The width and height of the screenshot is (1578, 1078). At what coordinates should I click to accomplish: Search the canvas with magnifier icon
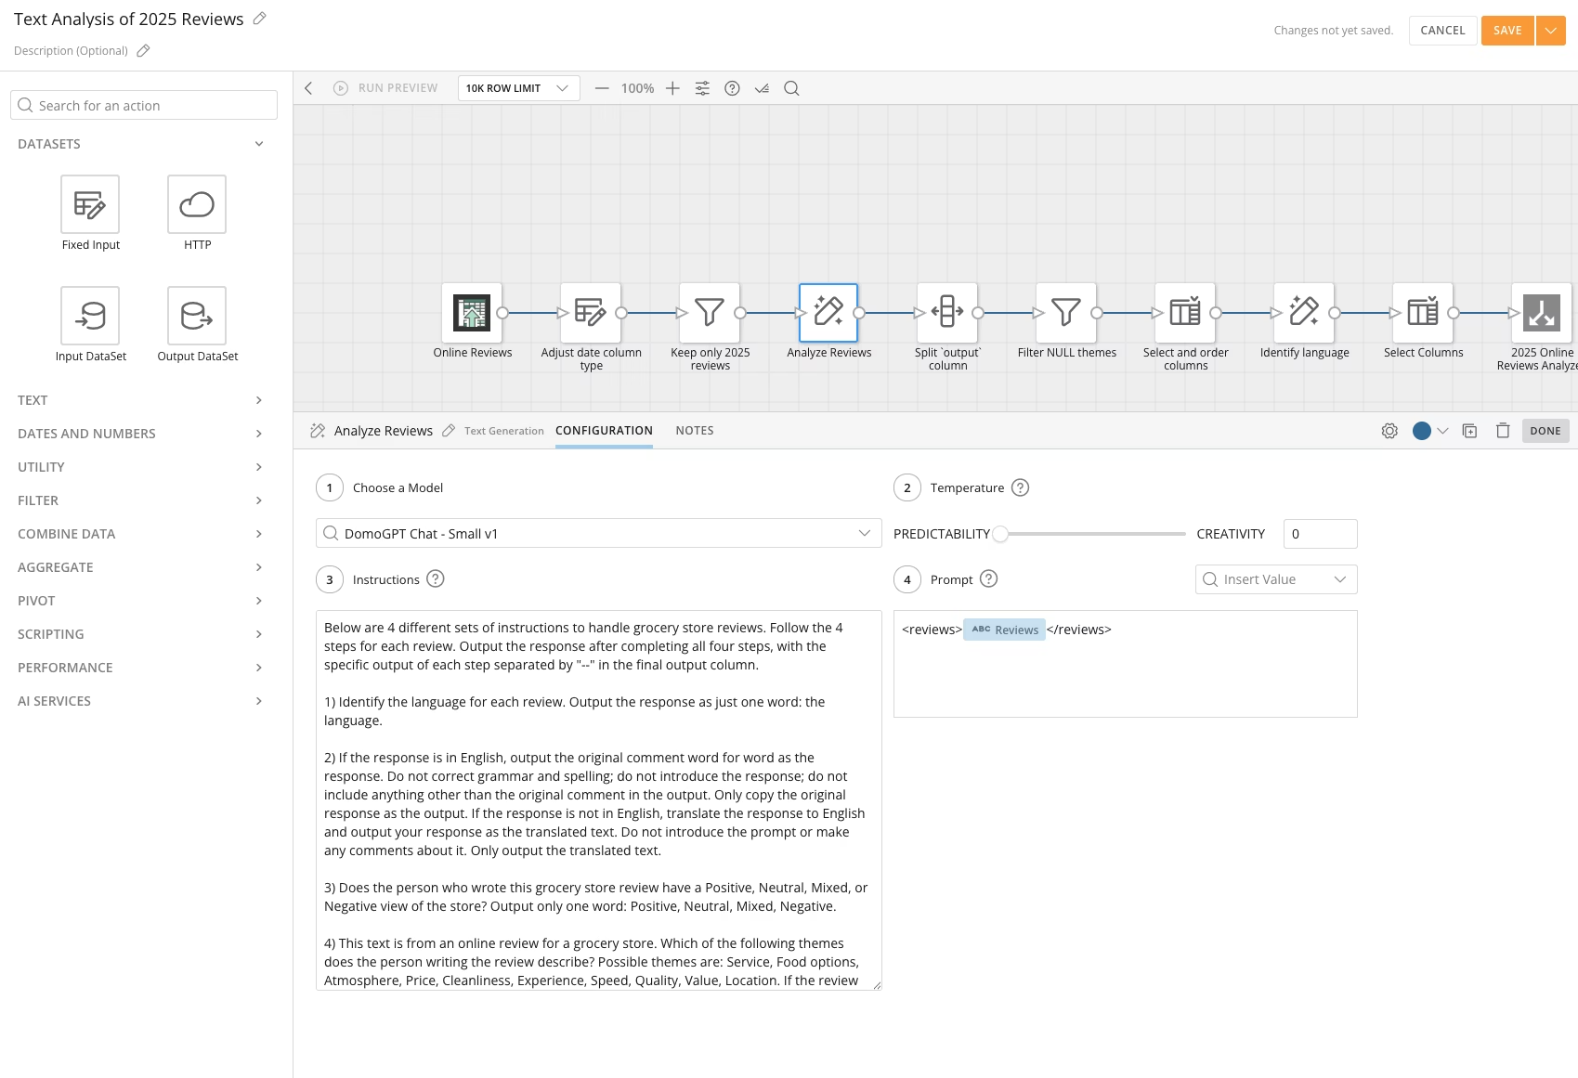pos(791,88)
